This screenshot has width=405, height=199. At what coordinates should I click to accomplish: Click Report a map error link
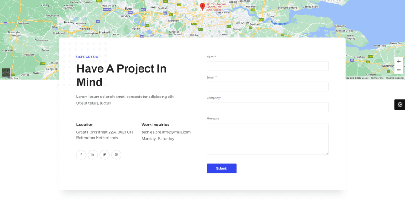(394, 78)
